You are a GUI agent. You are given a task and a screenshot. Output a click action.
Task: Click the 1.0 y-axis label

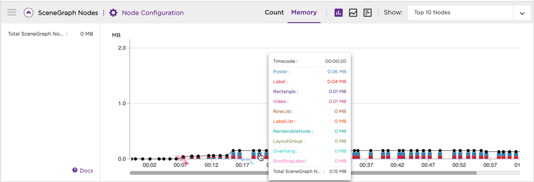(x=122, y=103)
